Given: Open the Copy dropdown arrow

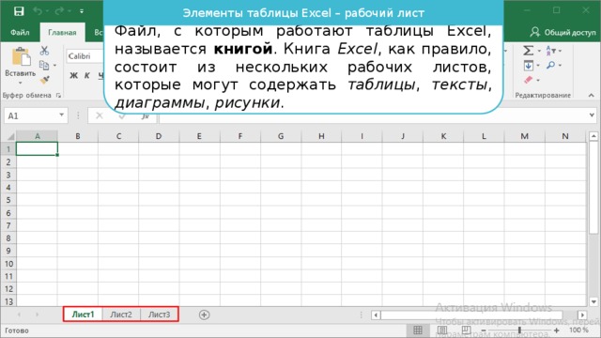Looking at the screenshot, I should (54, 66).
